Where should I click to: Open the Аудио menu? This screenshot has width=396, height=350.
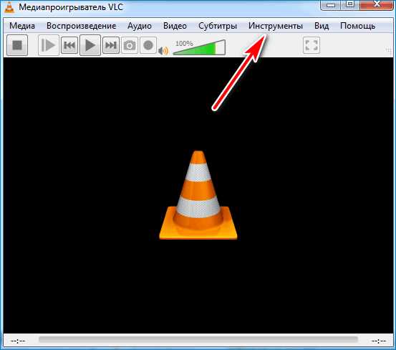pos(140,26)
